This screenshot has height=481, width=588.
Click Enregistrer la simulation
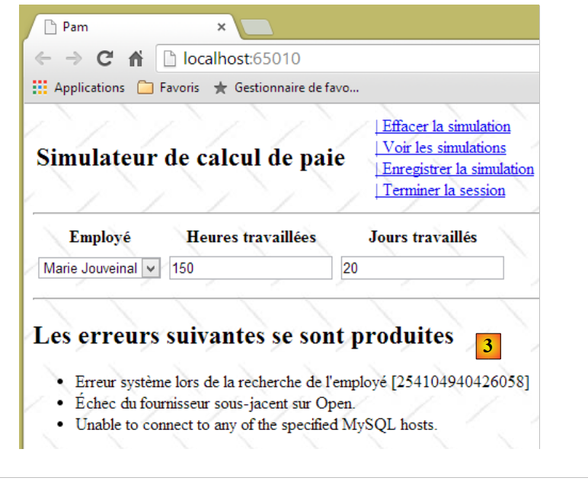point(456,169)
